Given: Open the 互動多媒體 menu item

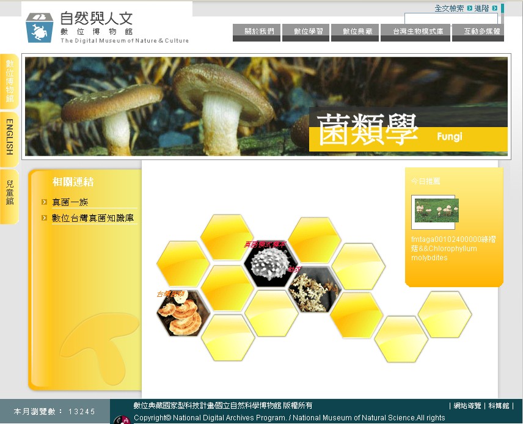Looking at the screenshot, I should pyautogui.click(x=478, y=31).
